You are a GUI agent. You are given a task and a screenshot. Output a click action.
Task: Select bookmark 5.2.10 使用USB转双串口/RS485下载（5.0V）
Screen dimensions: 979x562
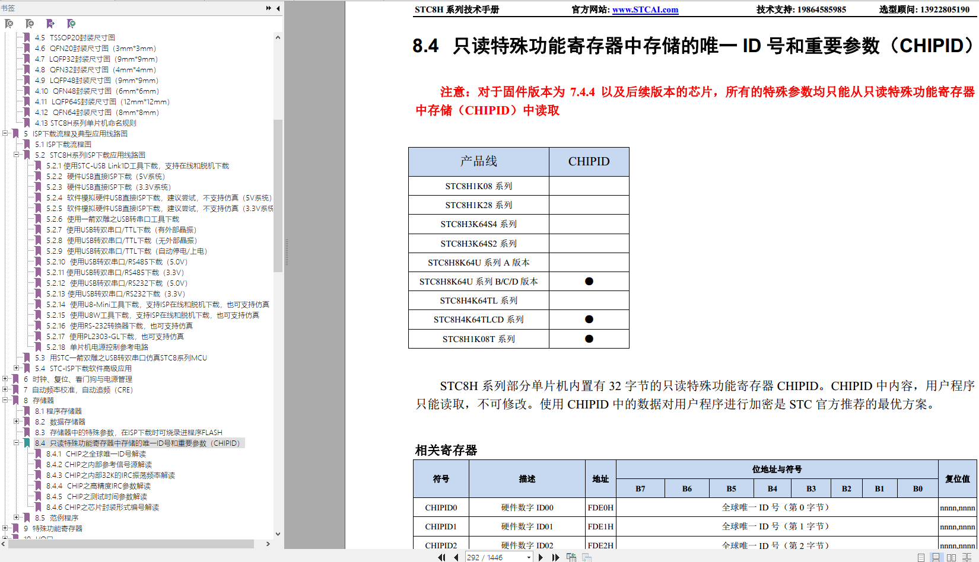117,262
